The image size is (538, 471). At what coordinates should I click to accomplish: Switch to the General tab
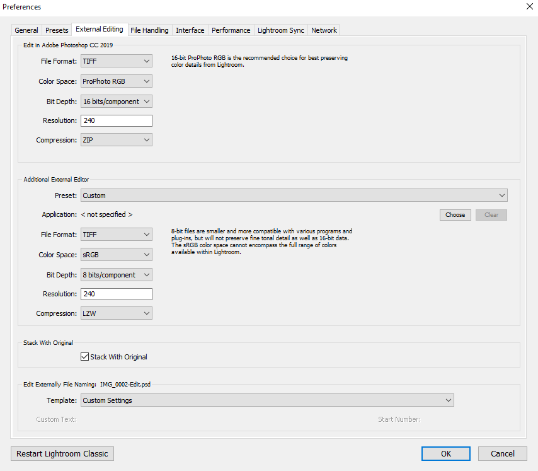(26, 30)
